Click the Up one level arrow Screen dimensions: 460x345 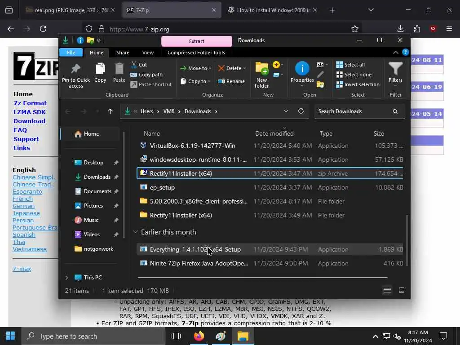pyautogui.click(x=111, y=111)
